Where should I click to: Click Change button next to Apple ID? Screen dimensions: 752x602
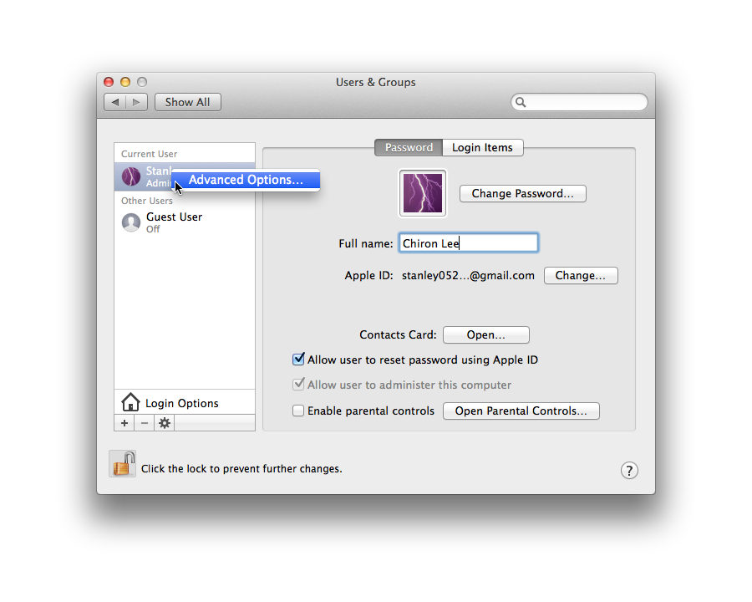pos(581,275)
